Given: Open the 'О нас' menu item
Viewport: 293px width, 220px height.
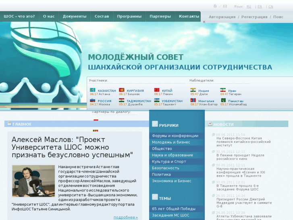Looking at the screenshot, I should [x=49, y=16].
